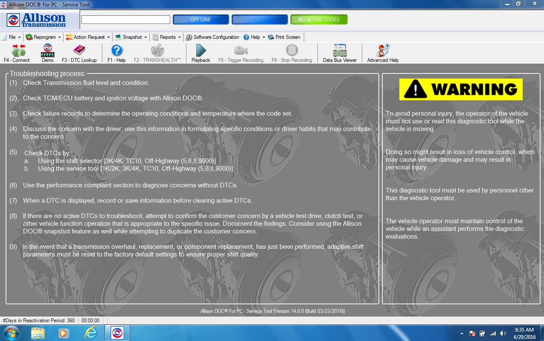This screenshot has width=544, height=341.
Task: Click F5 Trigger Recording camera icon
Action: (x=241, y=50)
